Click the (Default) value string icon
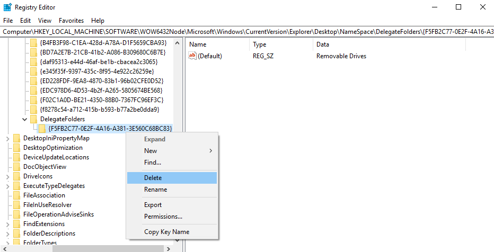Screen dimensions: 494x252 point(192,56)
